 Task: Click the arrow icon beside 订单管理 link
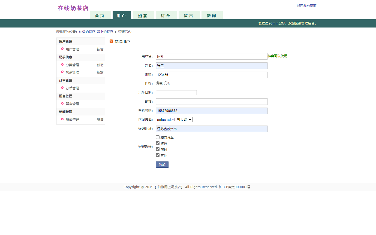62,88
